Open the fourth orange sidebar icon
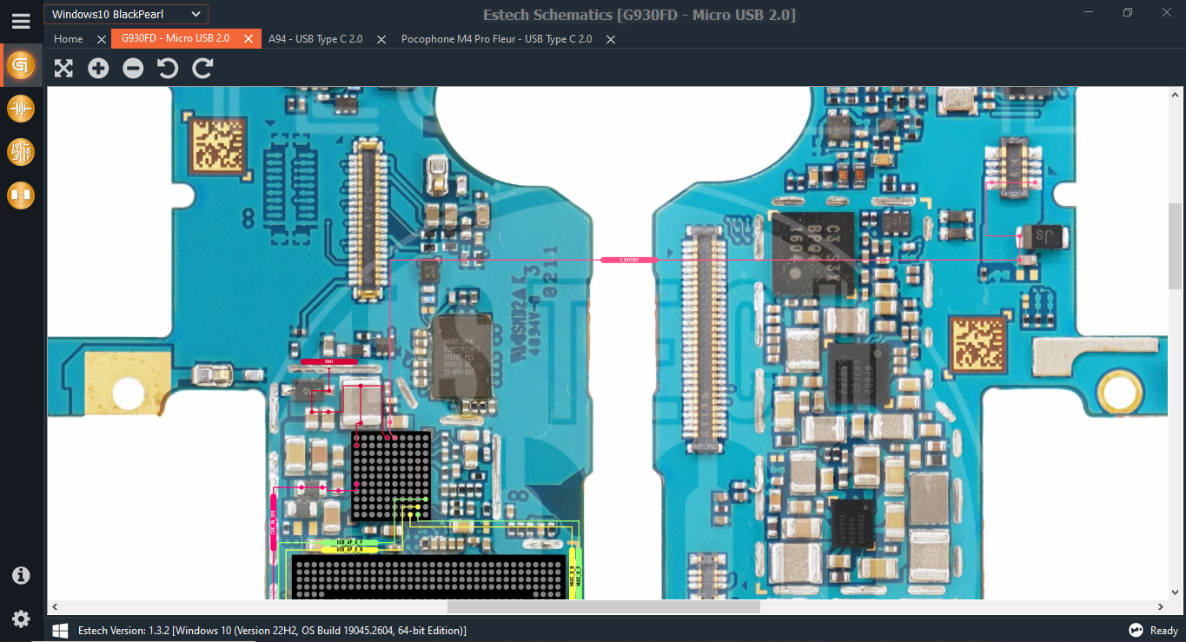 21,195
